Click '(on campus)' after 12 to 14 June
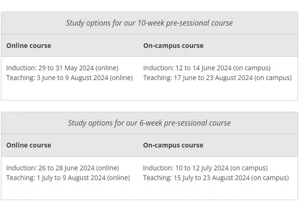Screen dimensions: 299x201 point(252,68)
